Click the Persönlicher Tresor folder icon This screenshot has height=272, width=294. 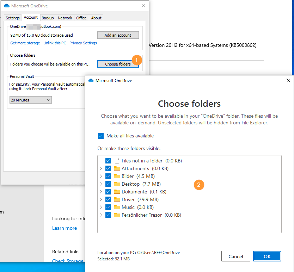pyautogui.click(x=117, y=215)
